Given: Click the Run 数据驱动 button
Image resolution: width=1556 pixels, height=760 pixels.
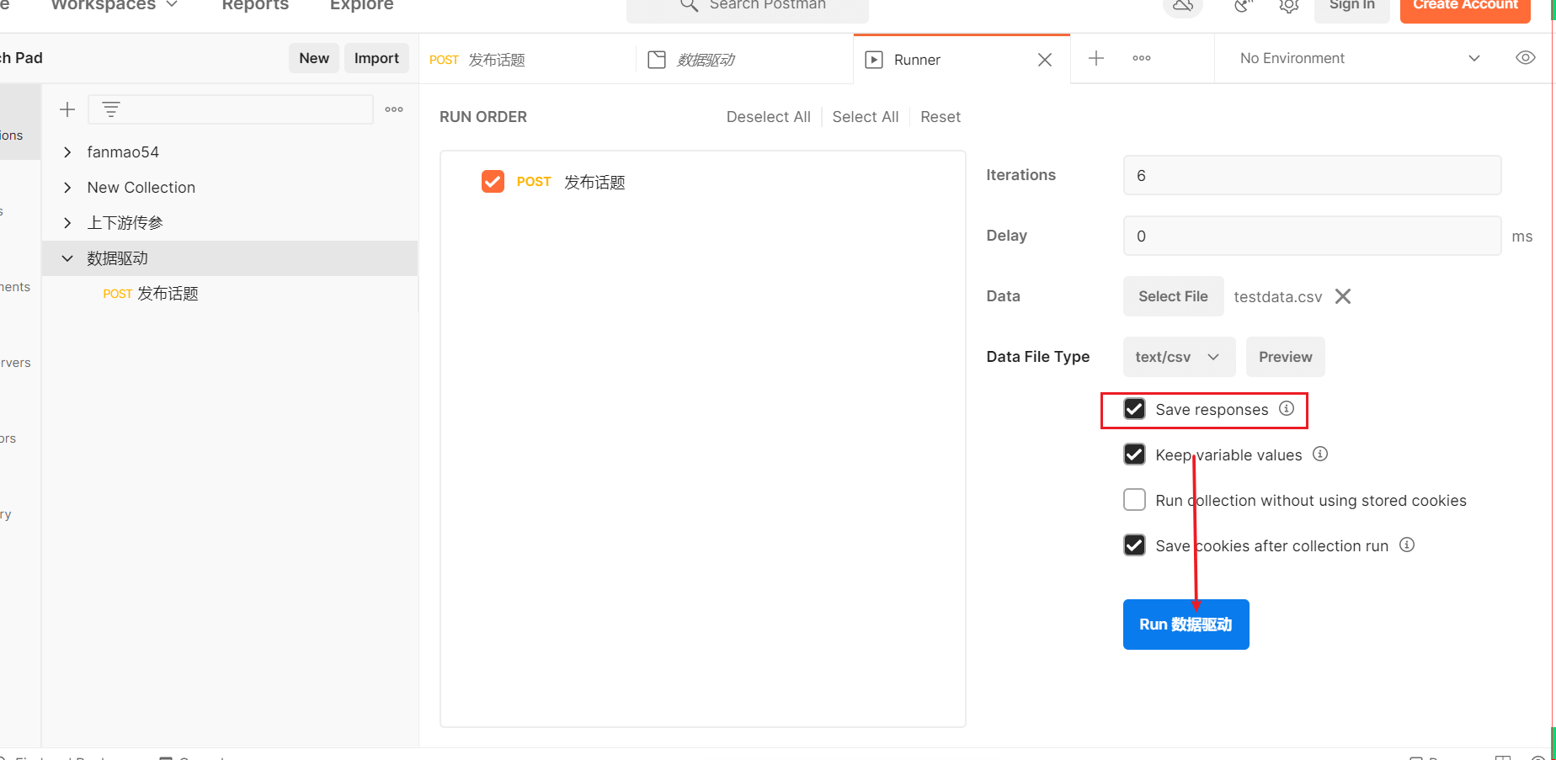Looking at the screenshot, I should click(x=1186, y=624).
